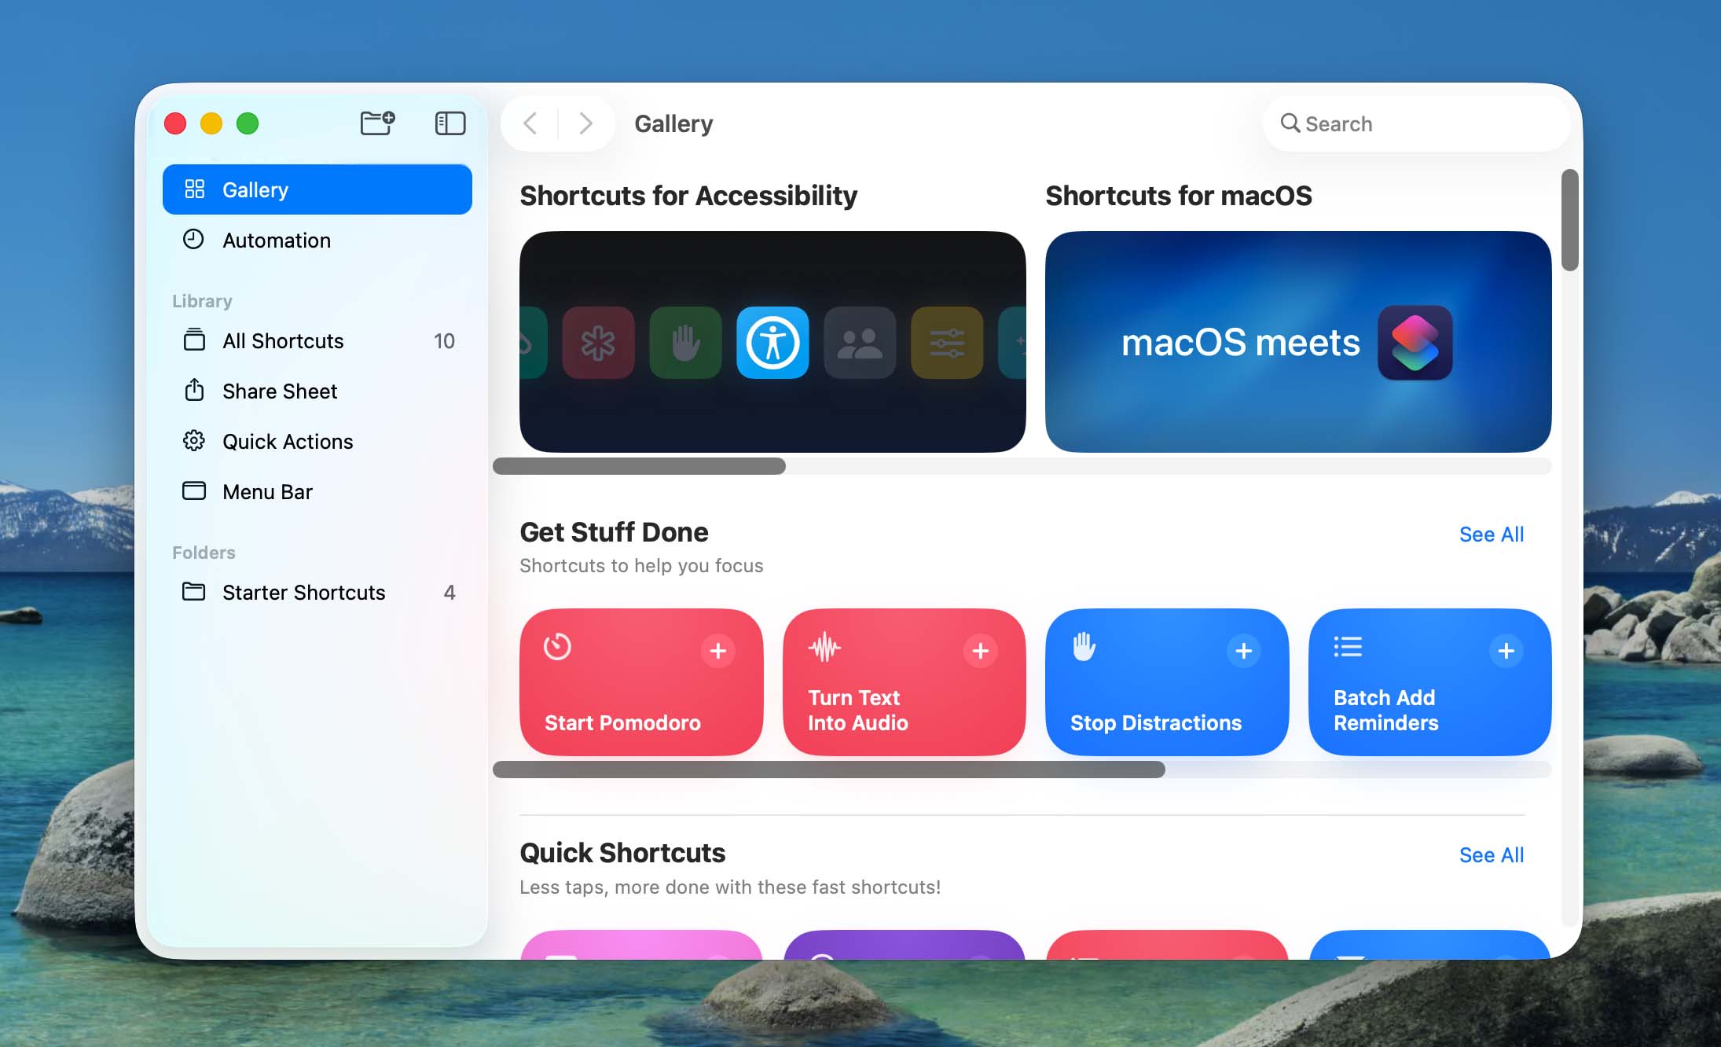Viewport: 1721px width, 1047px height.
Task: Click the Stop Distractions hand icon
Action: point(1084,647)
